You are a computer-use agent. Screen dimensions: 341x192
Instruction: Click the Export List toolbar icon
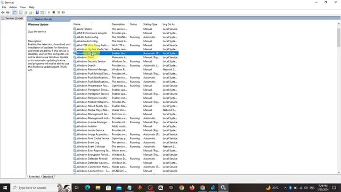[31, 12]
